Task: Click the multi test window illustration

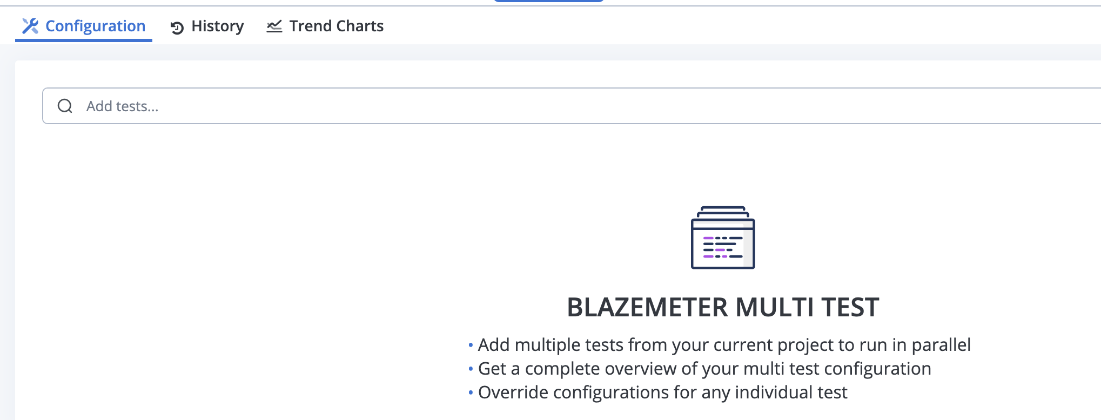Action: 723,237
